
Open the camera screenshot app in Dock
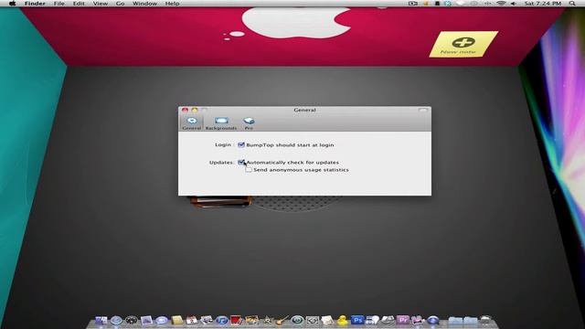[x=313, y=320]
